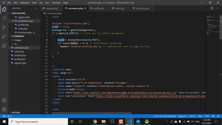Screen dimensions: 222x125
Task: Show hidden system tray icons
Action: pyautogui.click(x=167, y=122)
